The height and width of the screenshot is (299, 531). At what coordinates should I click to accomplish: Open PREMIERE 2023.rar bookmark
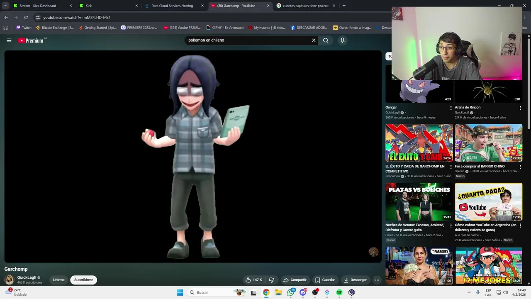pyautogui.click(x=139, y=28)
